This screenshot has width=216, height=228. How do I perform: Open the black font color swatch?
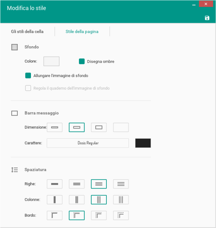click(143, 143)
